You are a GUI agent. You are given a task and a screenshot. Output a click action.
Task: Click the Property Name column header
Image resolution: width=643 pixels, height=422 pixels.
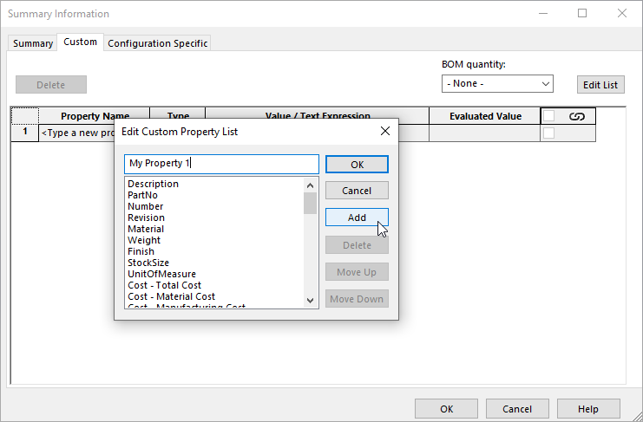(x=95, y=116)
